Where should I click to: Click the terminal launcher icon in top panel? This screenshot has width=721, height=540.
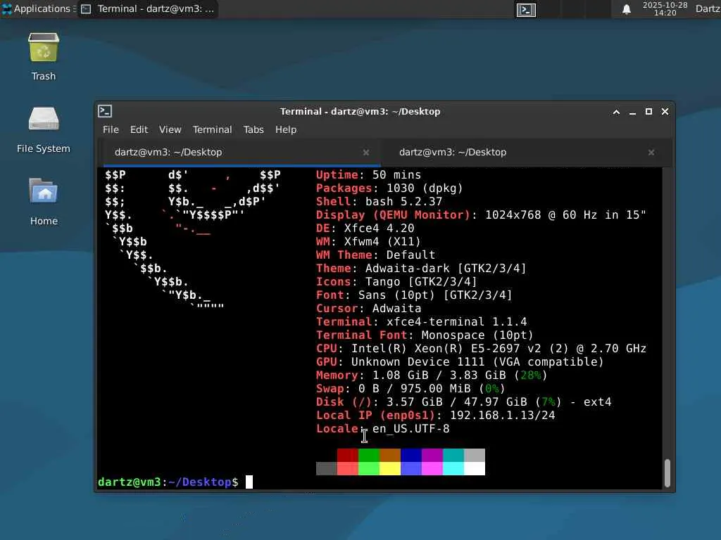[526, 10]
